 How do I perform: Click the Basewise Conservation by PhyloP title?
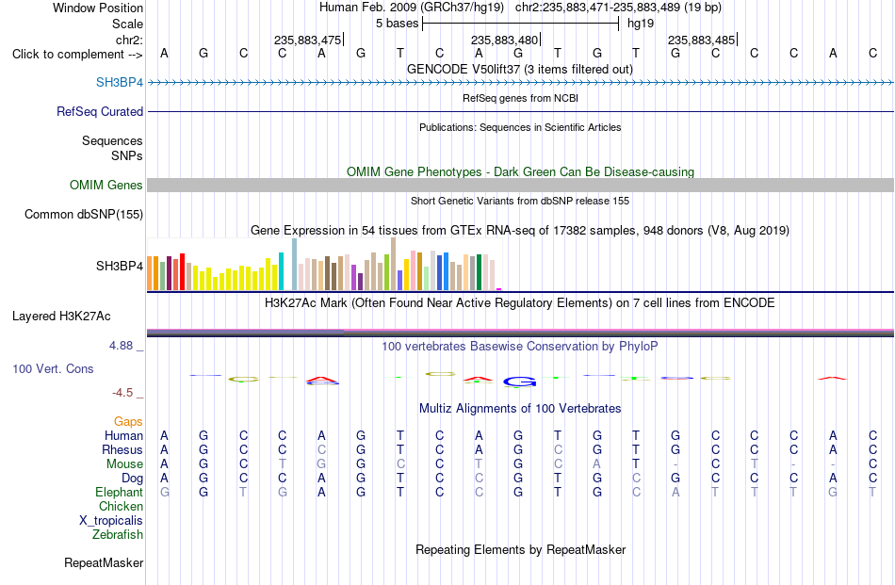(520, 346)
